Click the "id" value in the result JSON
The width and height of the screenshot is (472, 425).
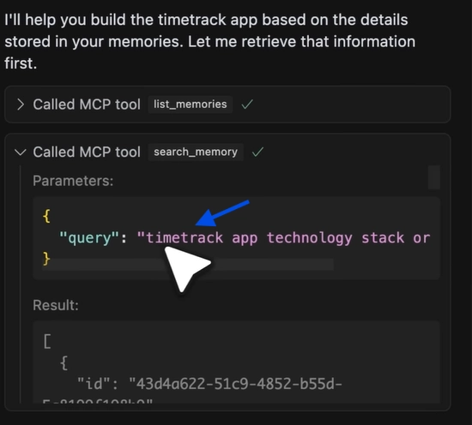[235, 384]
